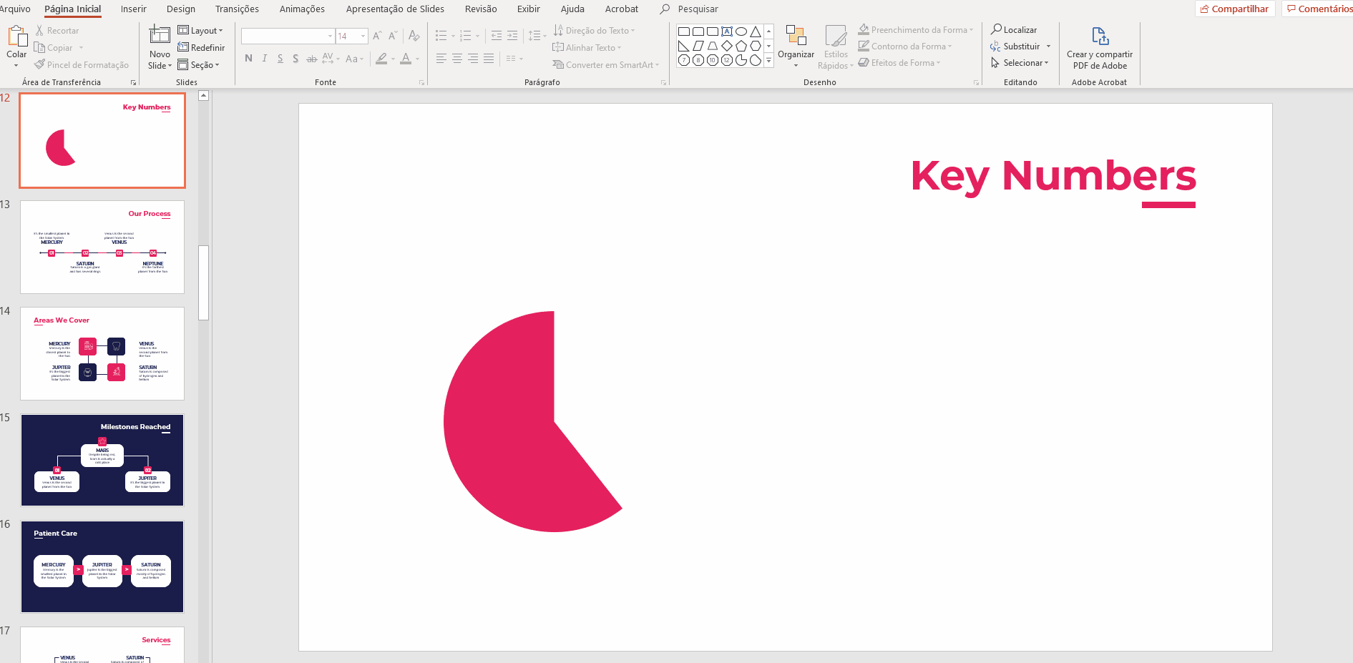This screenshot has height=663, width=1353.
Task: Open the Inserir tab
Action: click(x=133, y=9)
